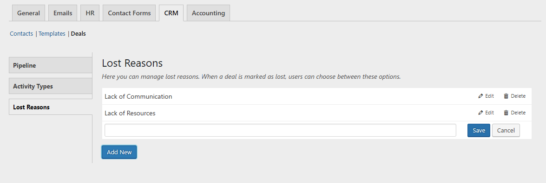Open the Pipeline side tab
The image size is (546, 183).
coord(51,65)
